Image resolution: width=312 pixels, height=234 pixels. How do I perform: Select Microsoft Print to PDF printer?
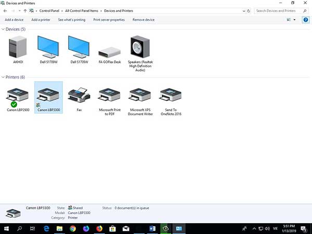pyautogui.click(x=110, y=101)
